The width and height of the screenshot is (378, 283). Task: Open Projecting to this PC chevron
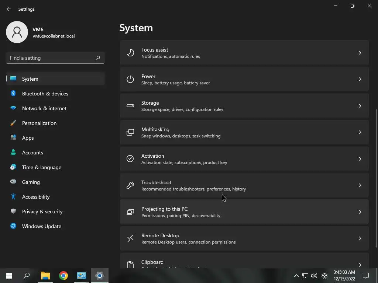coord(360,212)
